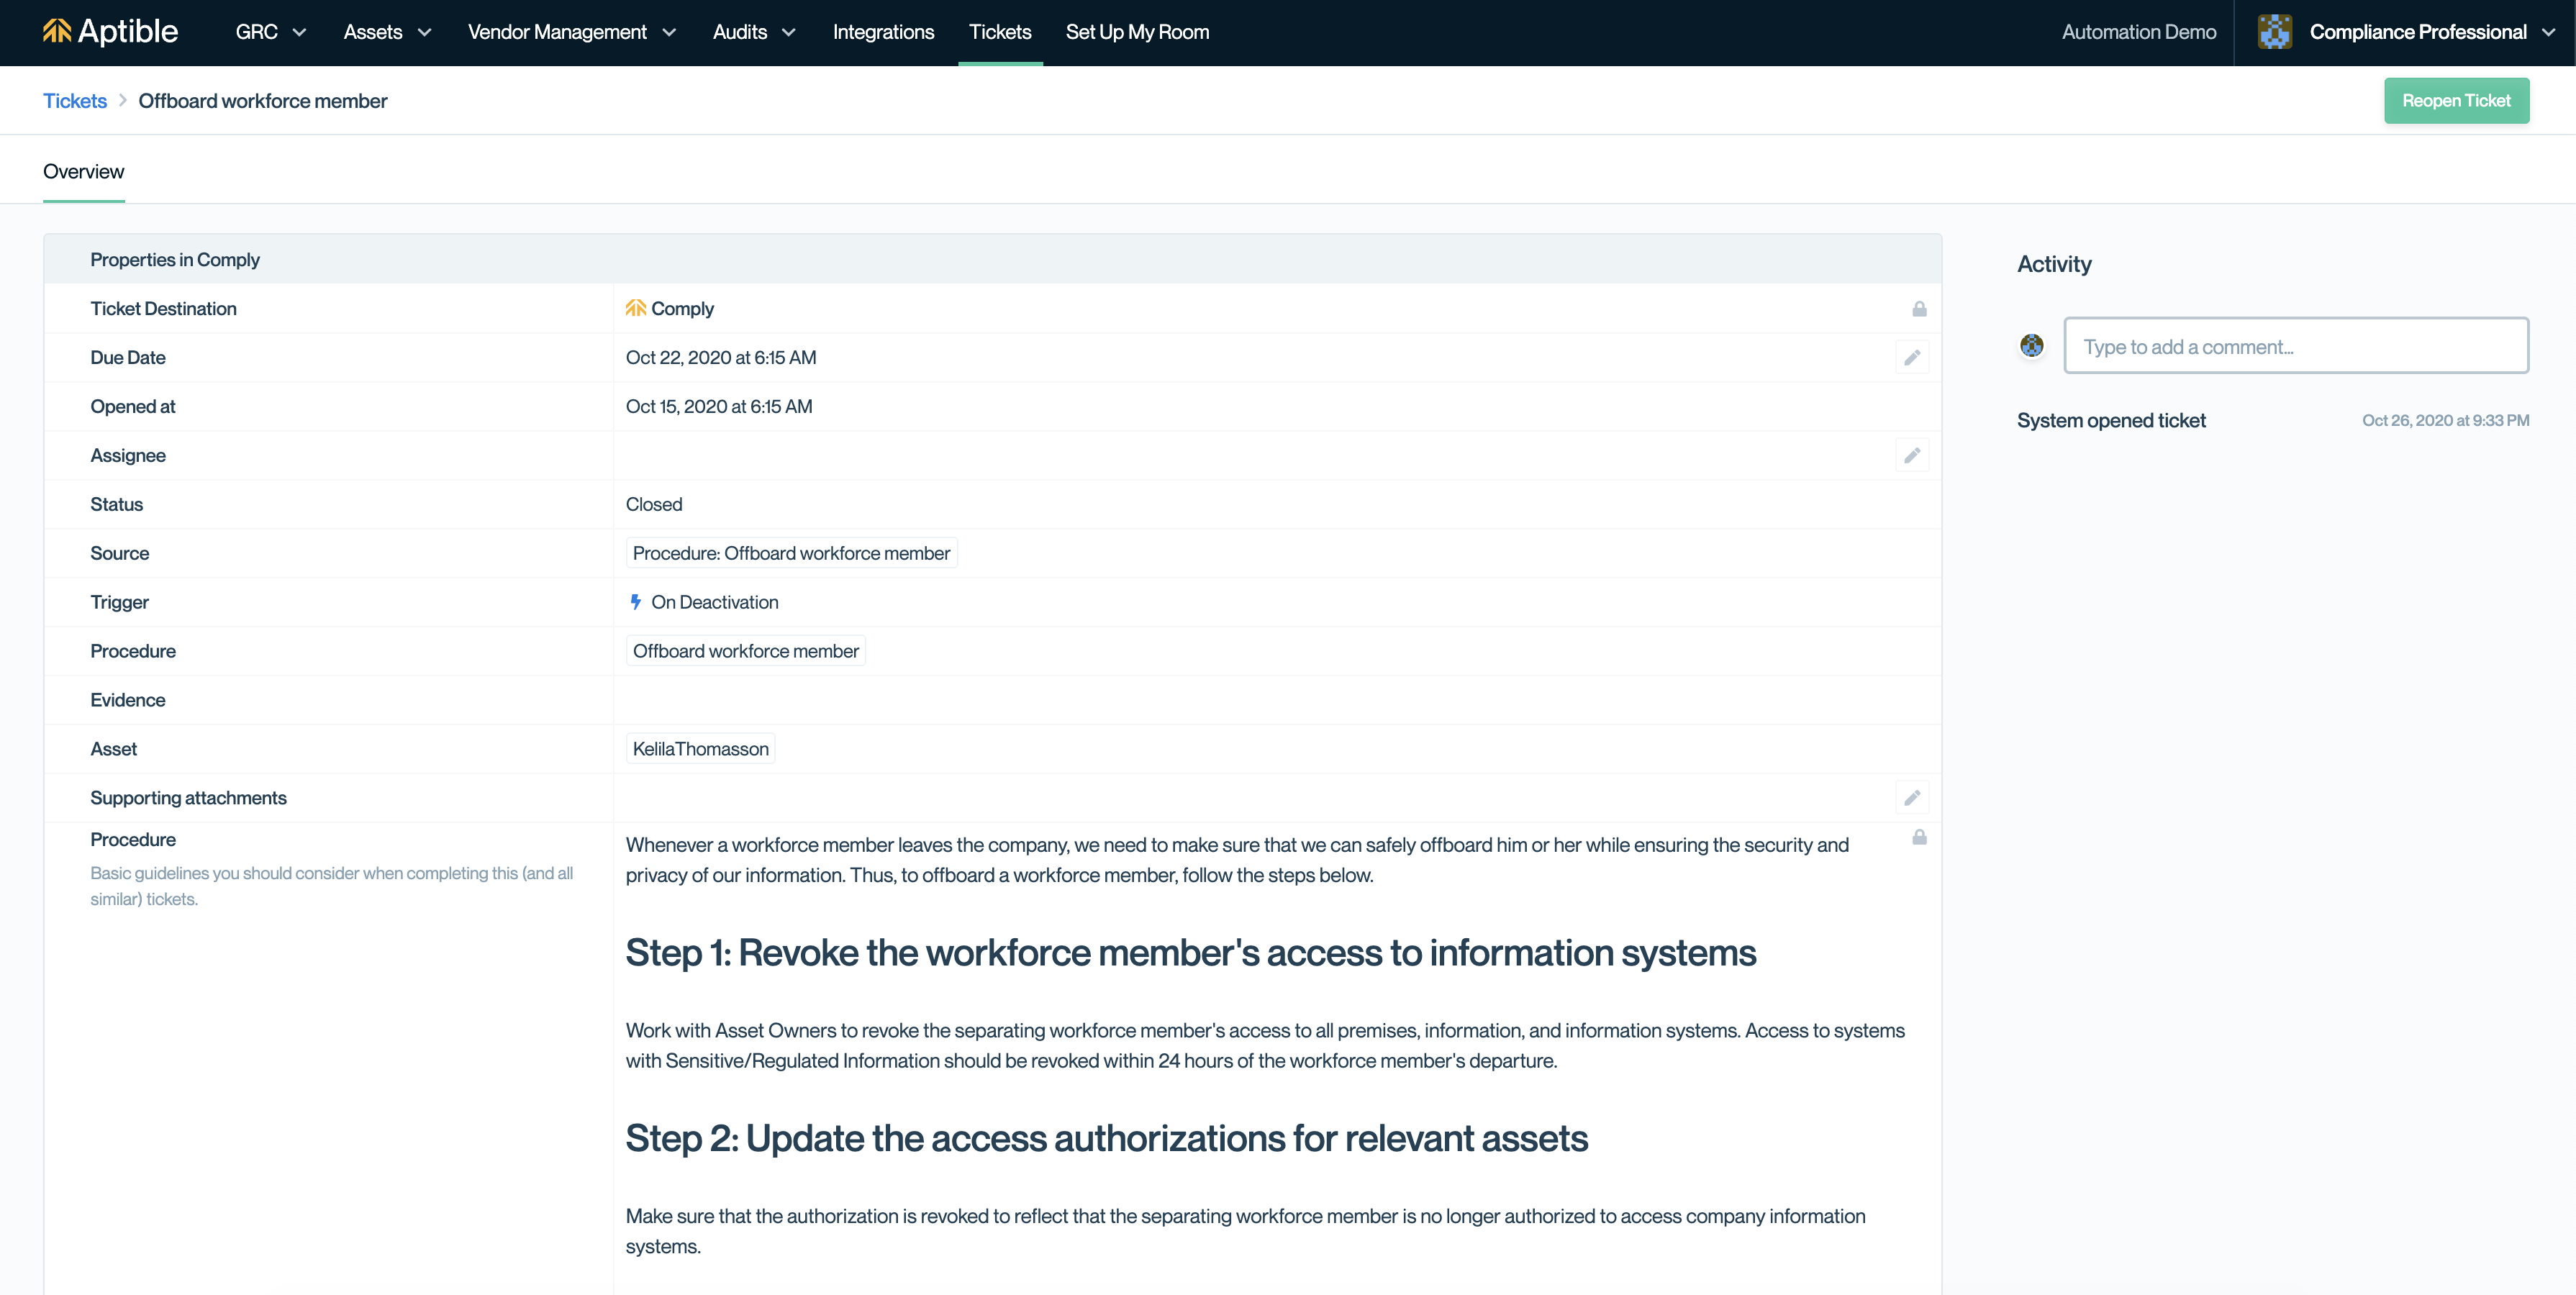The height and width of the screenshot is (1295, 2576).
Task: Select the Overview tab
Action: tap(83, 172)
